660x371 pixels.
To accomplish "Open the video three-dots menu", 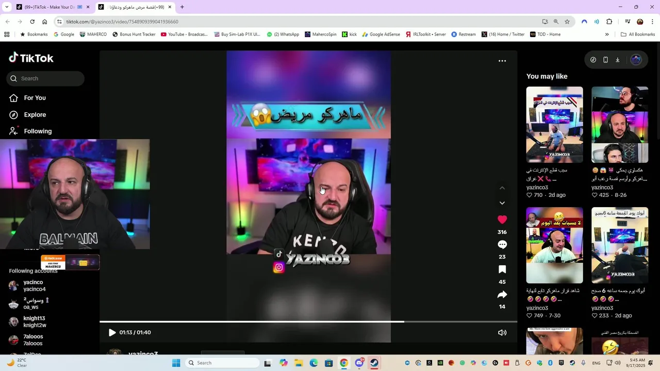I will [x=502, y=61].
